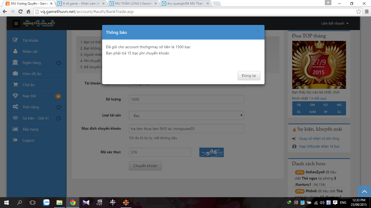Expand the Ngân hàng submenu chevron

pyautogui.click(x=58, y=63)
